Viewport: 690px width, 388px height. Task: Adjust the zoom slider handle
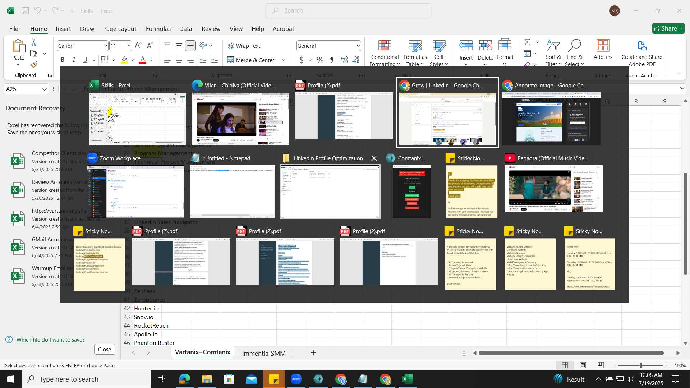(x=640, y=365)
